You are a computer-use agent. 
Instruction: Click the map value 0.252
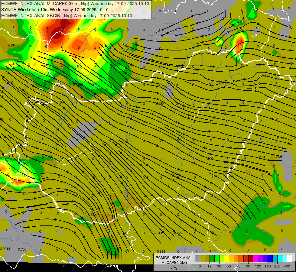click(213, 251)
